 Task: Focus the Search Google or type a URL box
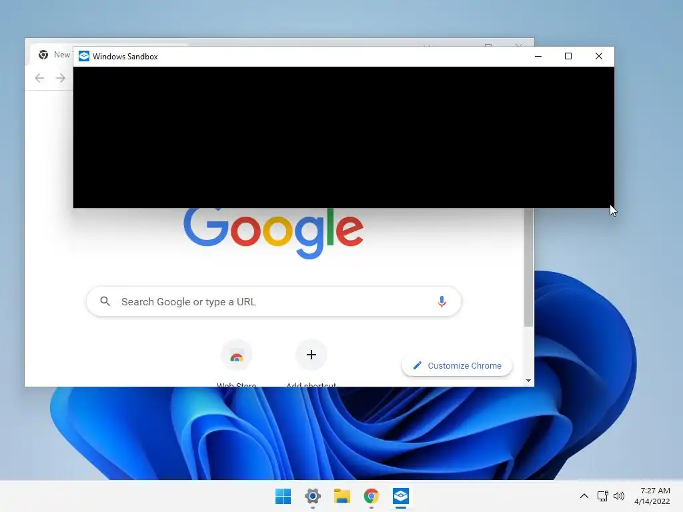[273, 301]
